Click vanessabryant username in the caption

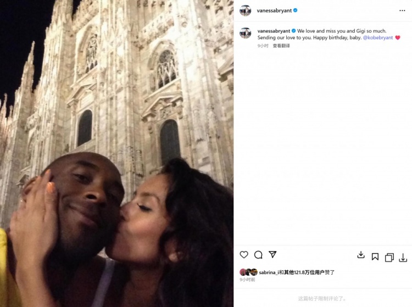274,31
